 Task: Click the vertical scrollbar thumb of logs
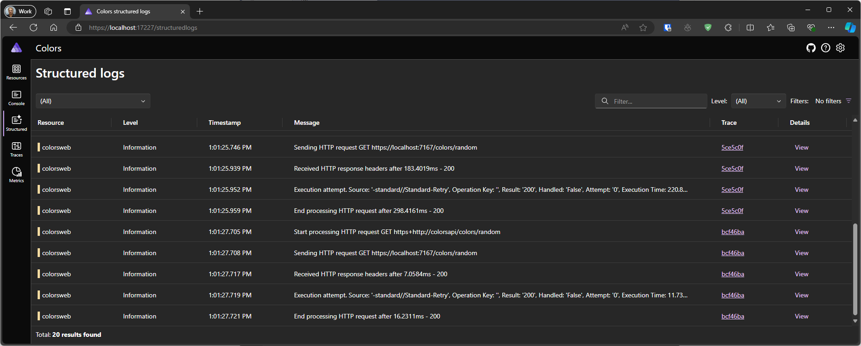point(855,268)
